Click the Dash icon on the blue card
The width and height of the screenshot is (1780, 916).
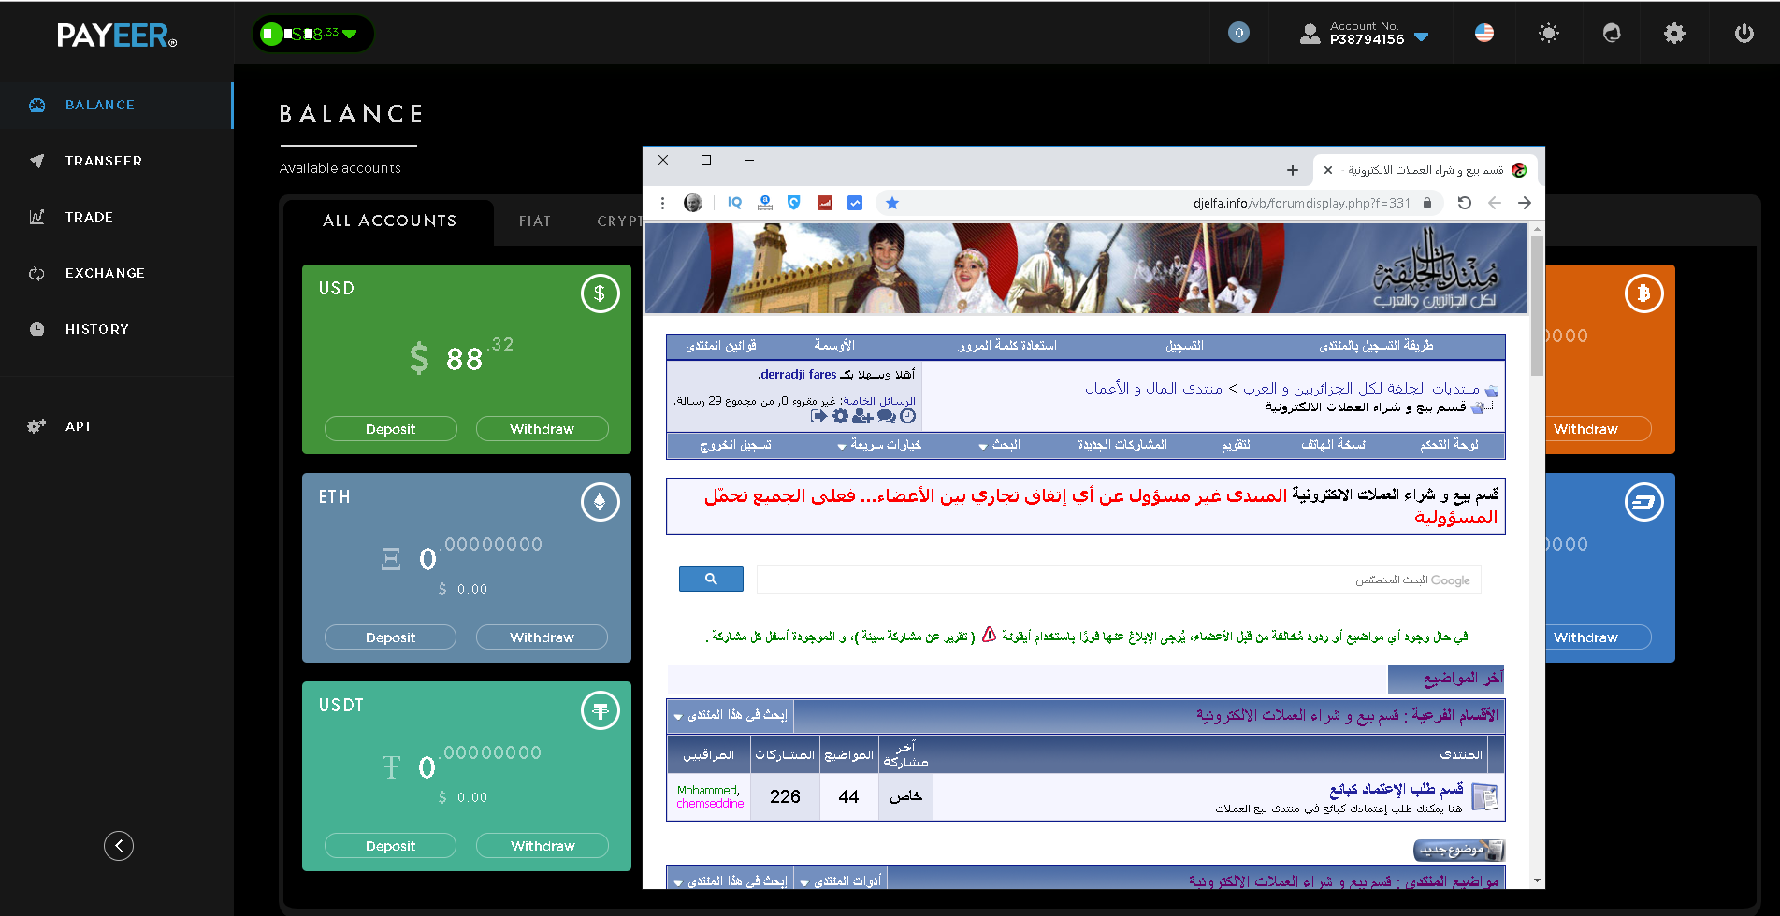tap(1643, 502)
